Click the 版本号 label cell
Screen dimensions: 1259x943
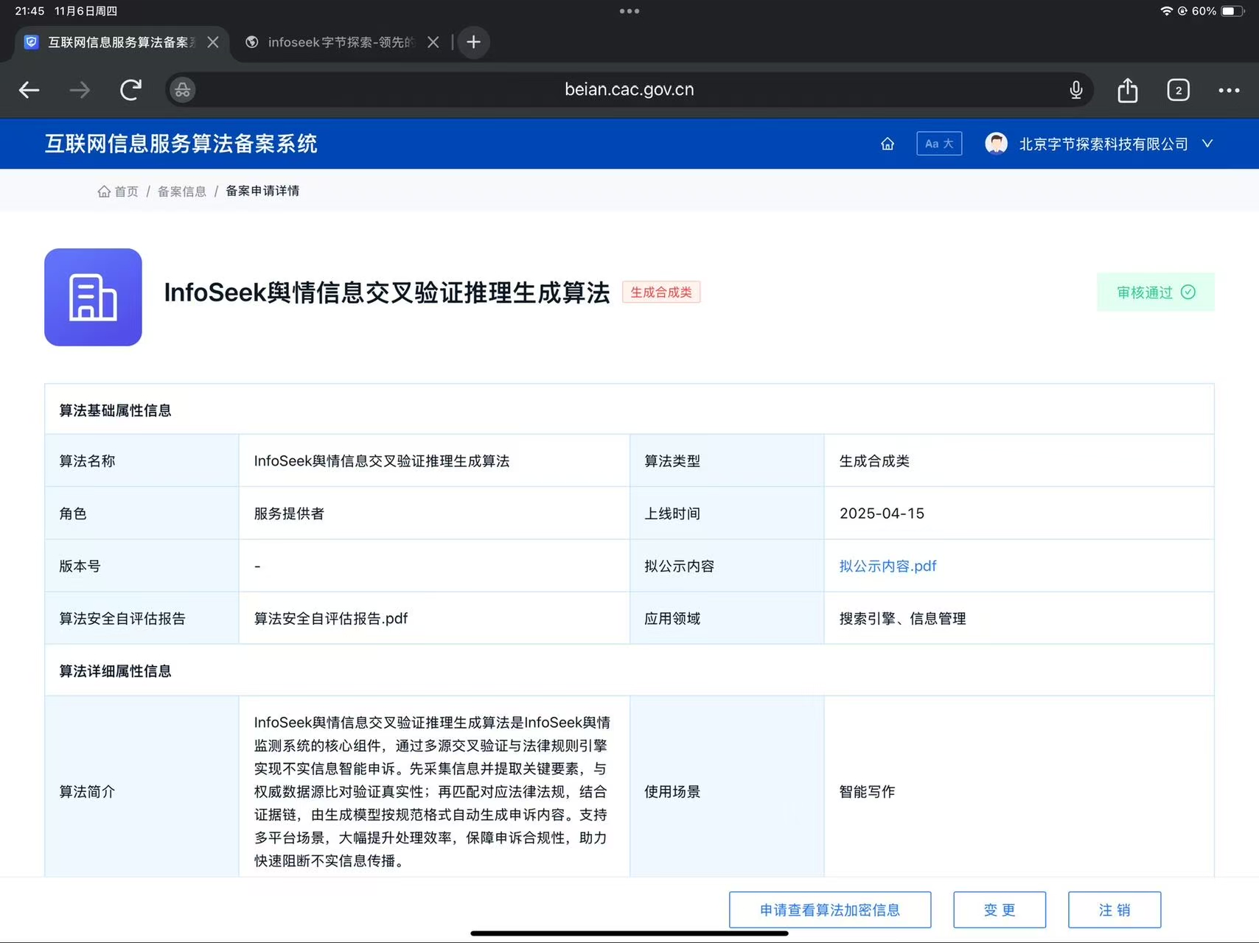(142, 566)
